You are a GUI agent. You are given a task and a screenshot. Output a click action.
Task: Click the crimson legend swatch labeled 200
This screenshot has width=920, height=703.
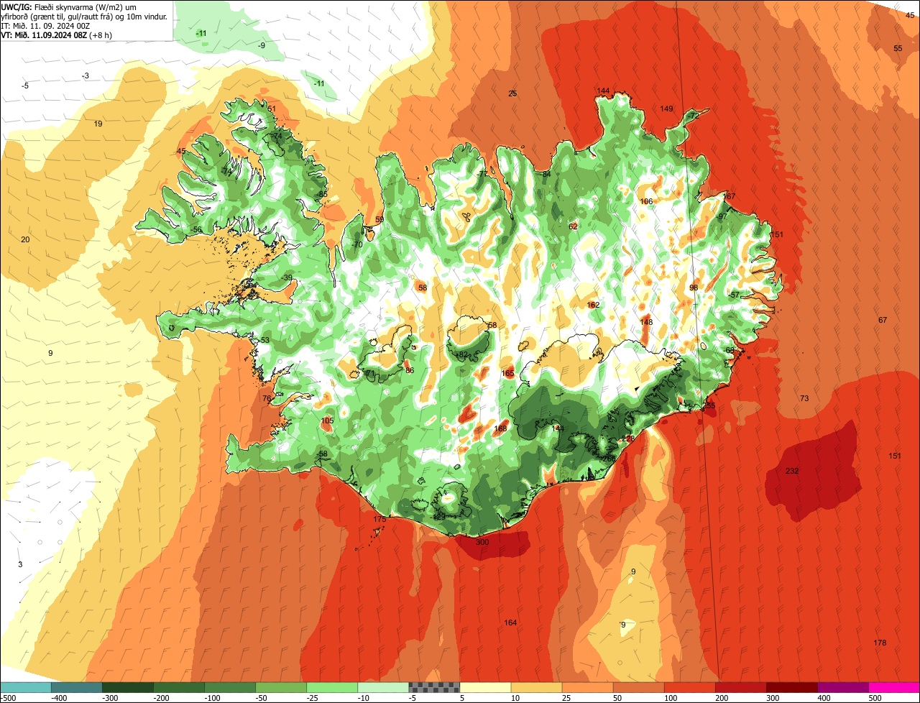click(741, 687)
